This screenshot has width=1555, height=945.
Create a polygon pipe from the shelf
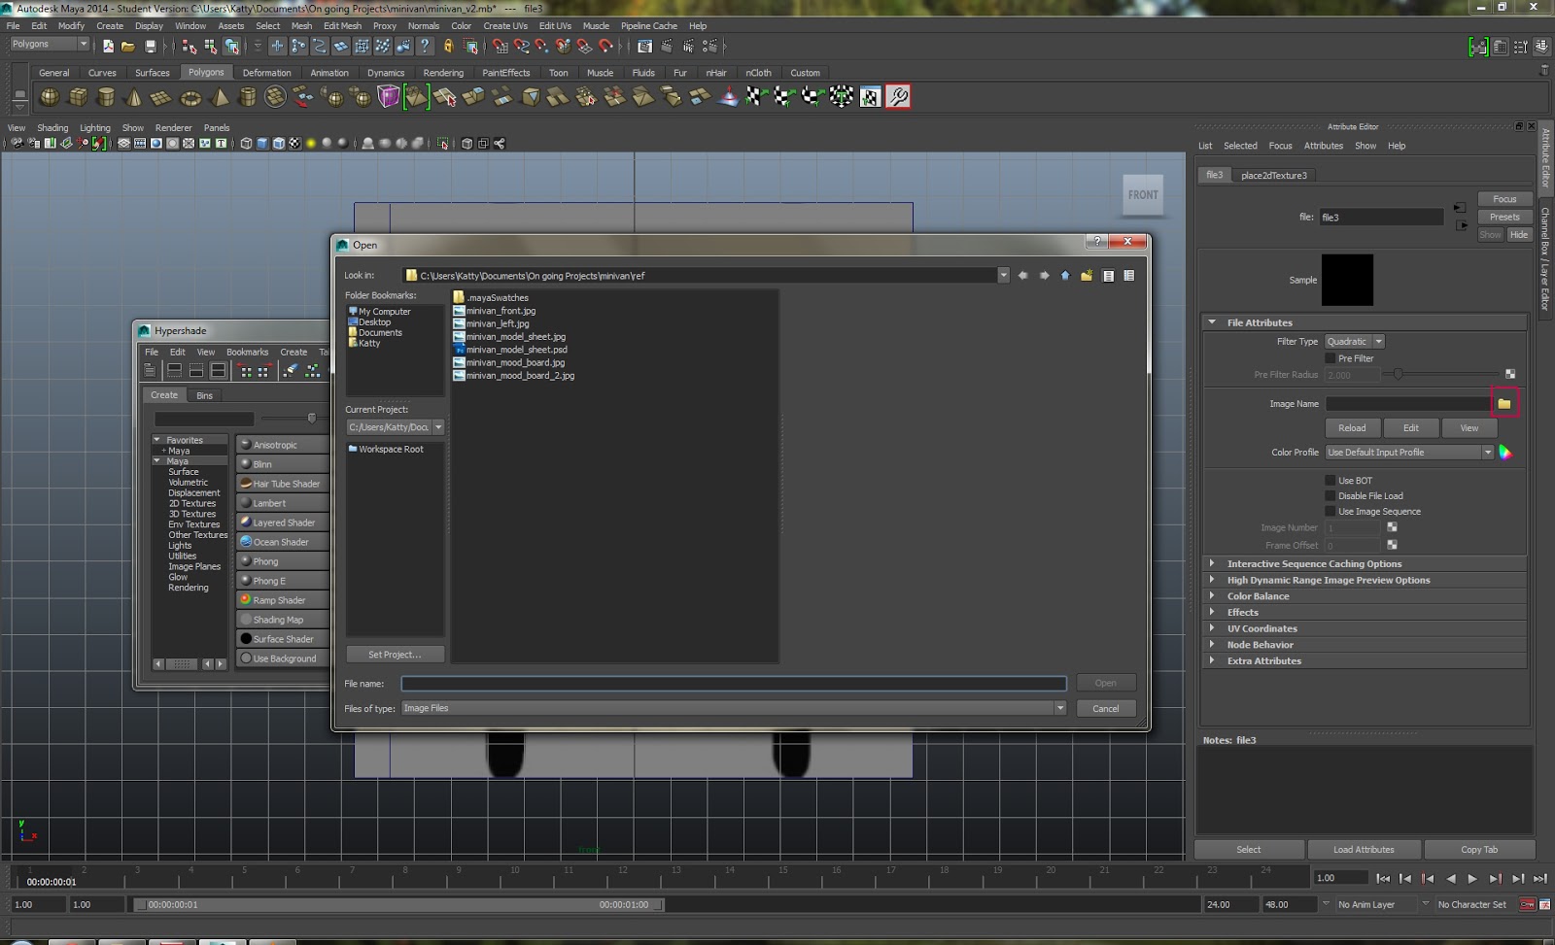coord(248,97)
